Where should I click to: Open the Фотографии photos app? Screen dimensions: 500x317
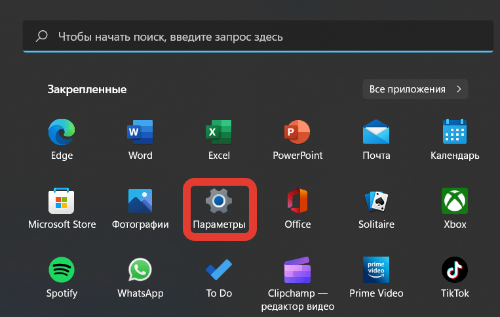coord(140,201)
